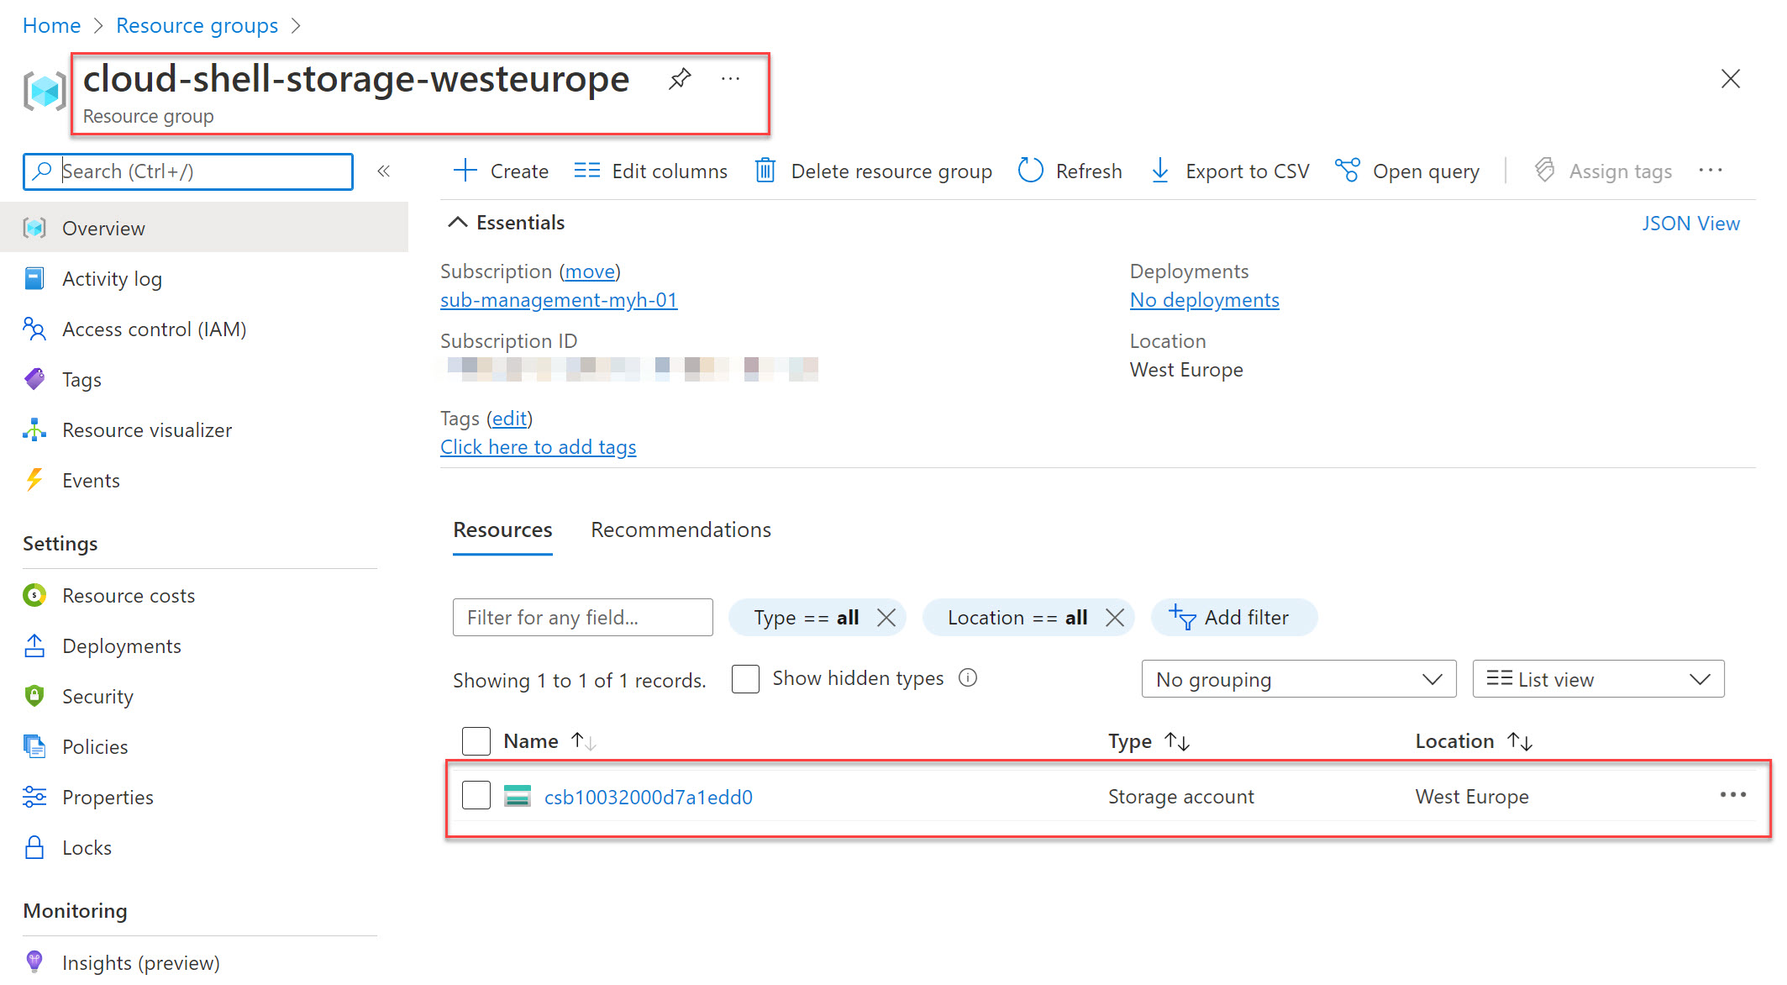1787x985 pixels.
Task: Open the Resource visualizer
Action: tap(146, 429)
